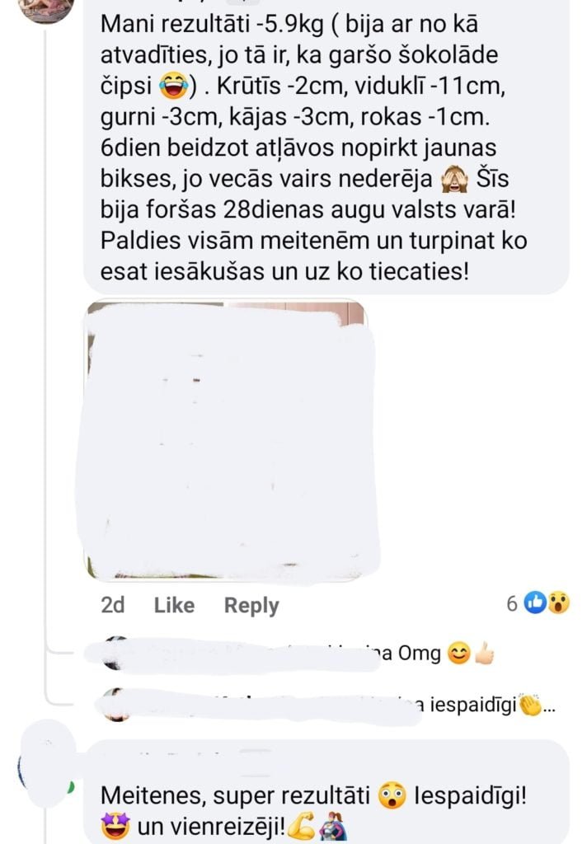Open the redacted photo attachment in comment

(229, 441)
